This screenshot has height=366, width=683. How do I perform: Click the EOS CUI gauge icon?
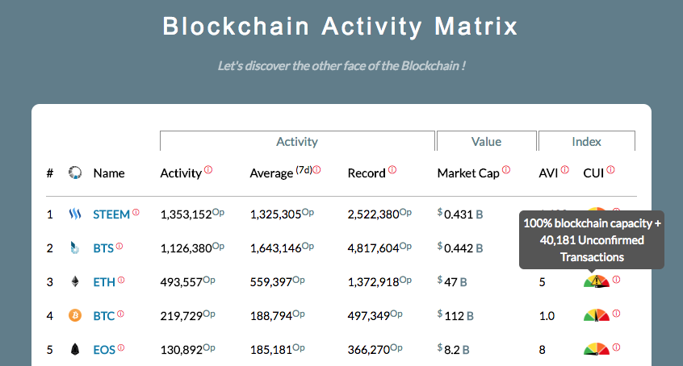pos(597,349)
